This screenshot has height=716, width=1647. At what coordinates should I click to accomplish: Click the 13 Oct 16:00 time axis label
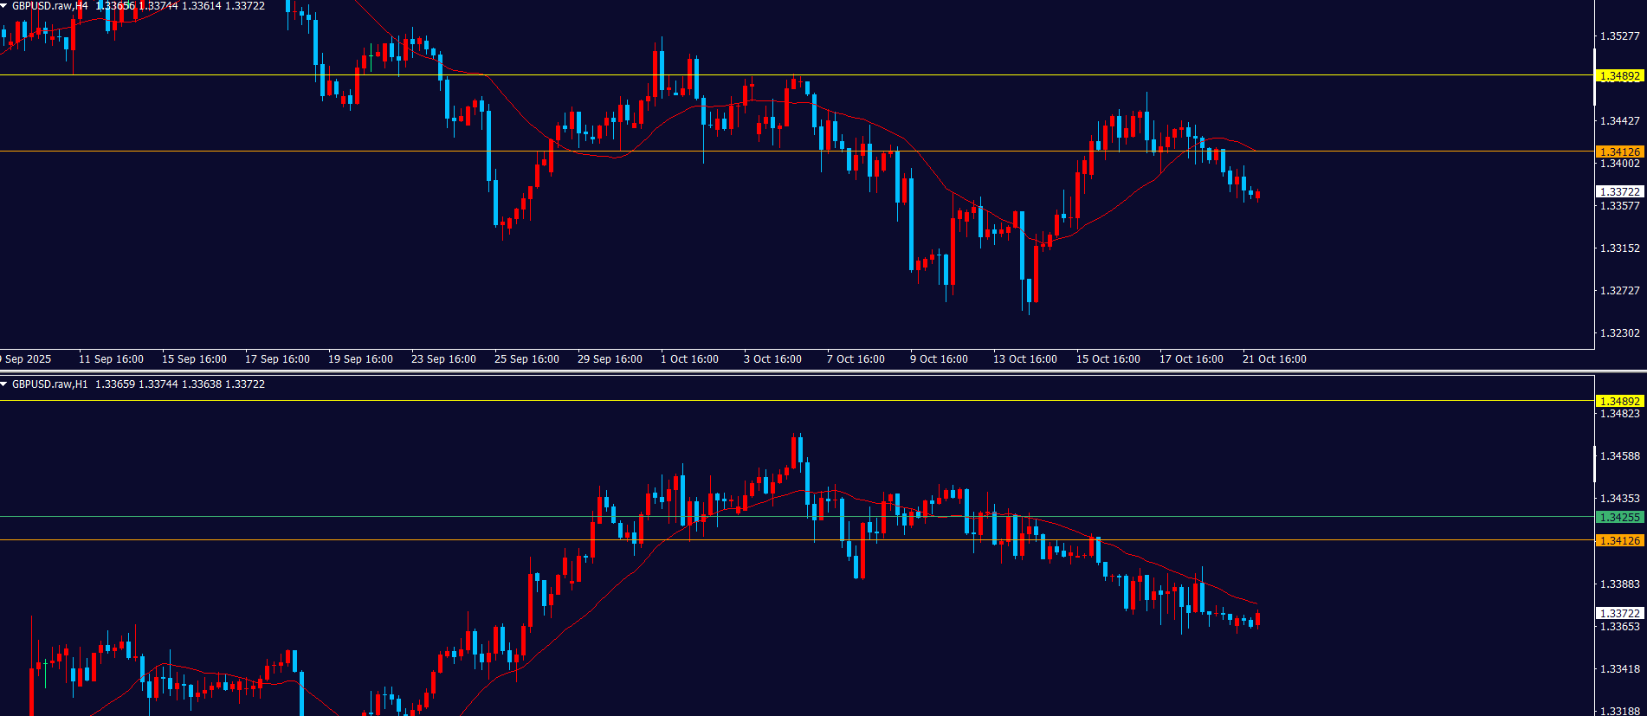(x=1024, y=359)
